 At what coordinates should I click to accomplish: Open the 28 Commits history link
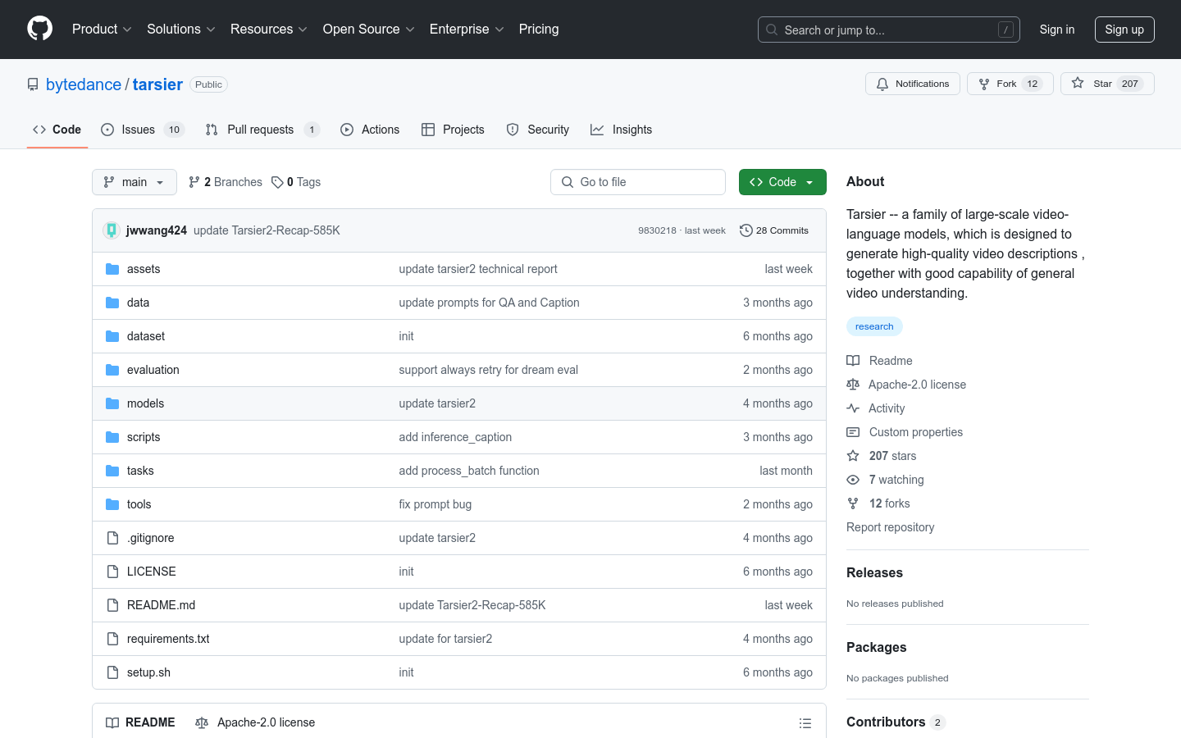pyautogui.click(x=774, y=230)
